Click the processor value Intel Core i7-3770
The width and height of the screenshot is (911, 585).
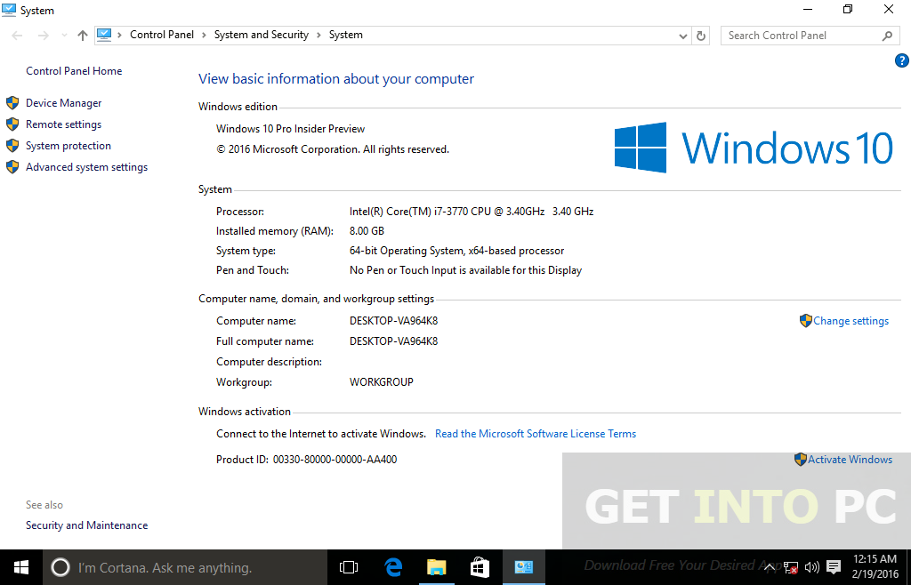(x=472, y=212)
